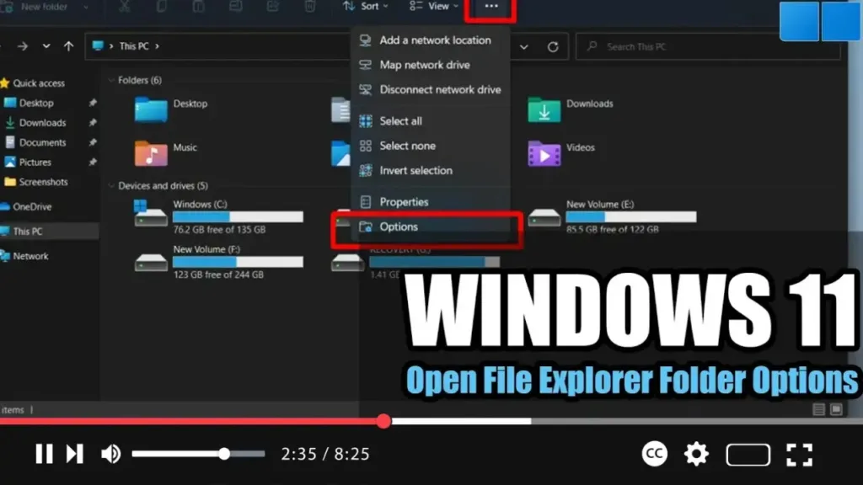The width and height of the screenshot is (863, 485).
Task: Mute the video volume
Action: [x=110, y=455]
